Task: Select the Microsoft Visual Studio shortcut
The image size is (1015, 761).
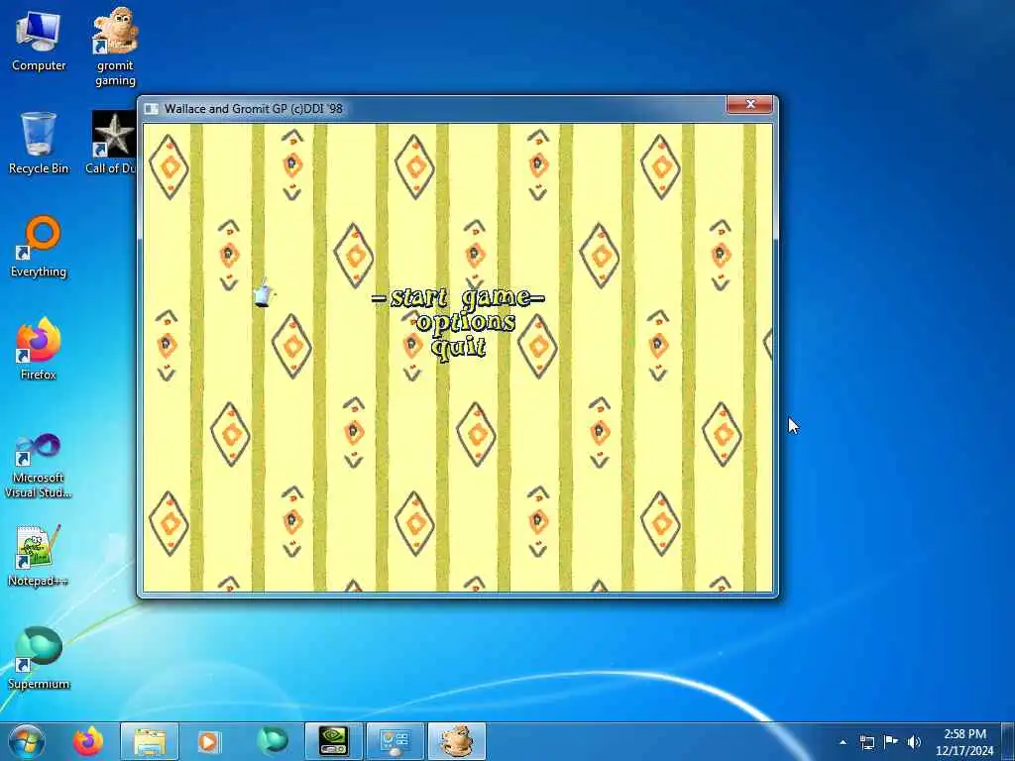Action: [39, 466]
